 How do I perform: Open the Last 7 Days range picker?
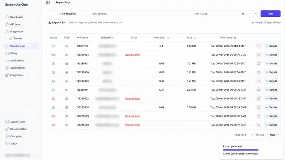click(215, 14)
